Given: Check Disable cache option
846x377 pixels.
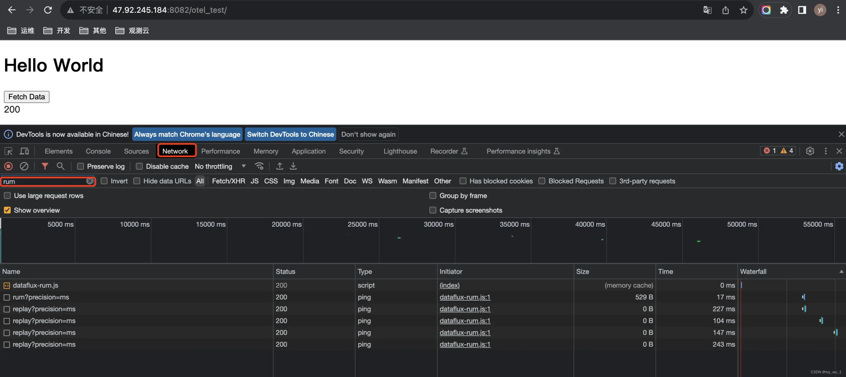Looking at the screenshot, I should coord(139,166).
